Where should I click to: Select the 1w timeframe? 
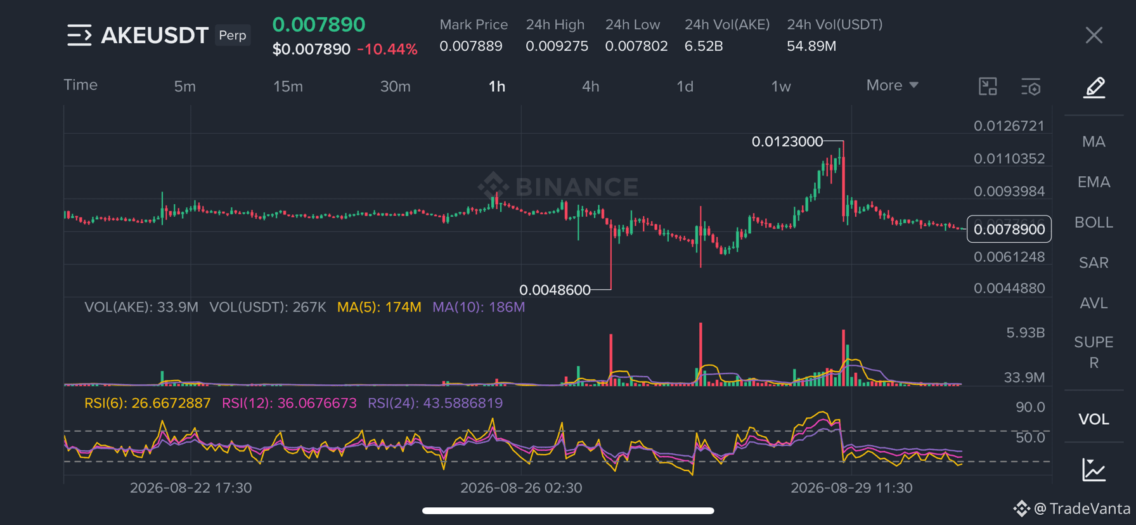click(781, 86)
